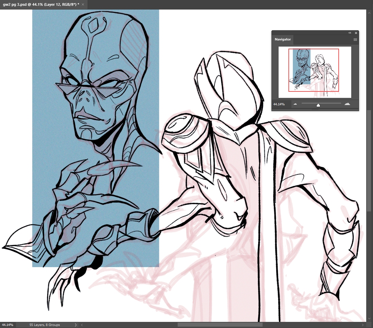The image size is (373, 328).
Task: Click the Navigator zoom out mountain icon
Action: click(x=295, y=104)
